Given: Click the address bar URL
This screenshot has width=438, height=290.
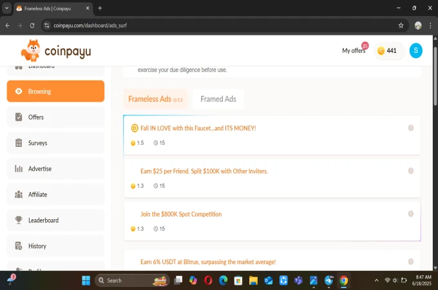Looking at the screenshot, I should (90, 25).
